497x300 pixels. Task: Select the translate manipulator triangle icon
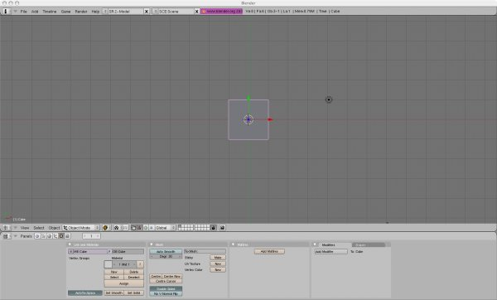[139, 228]
